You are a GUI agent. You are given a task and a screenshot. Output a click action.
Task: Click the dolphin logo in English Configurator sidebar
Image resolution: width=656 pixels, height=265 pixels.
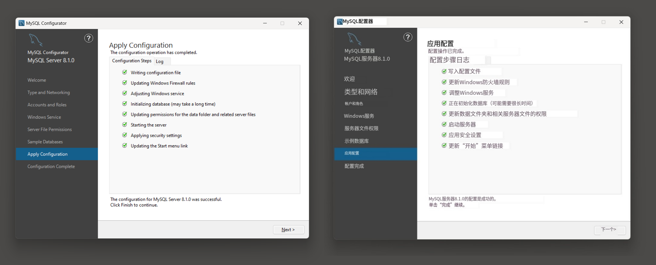tap(36, 40)
